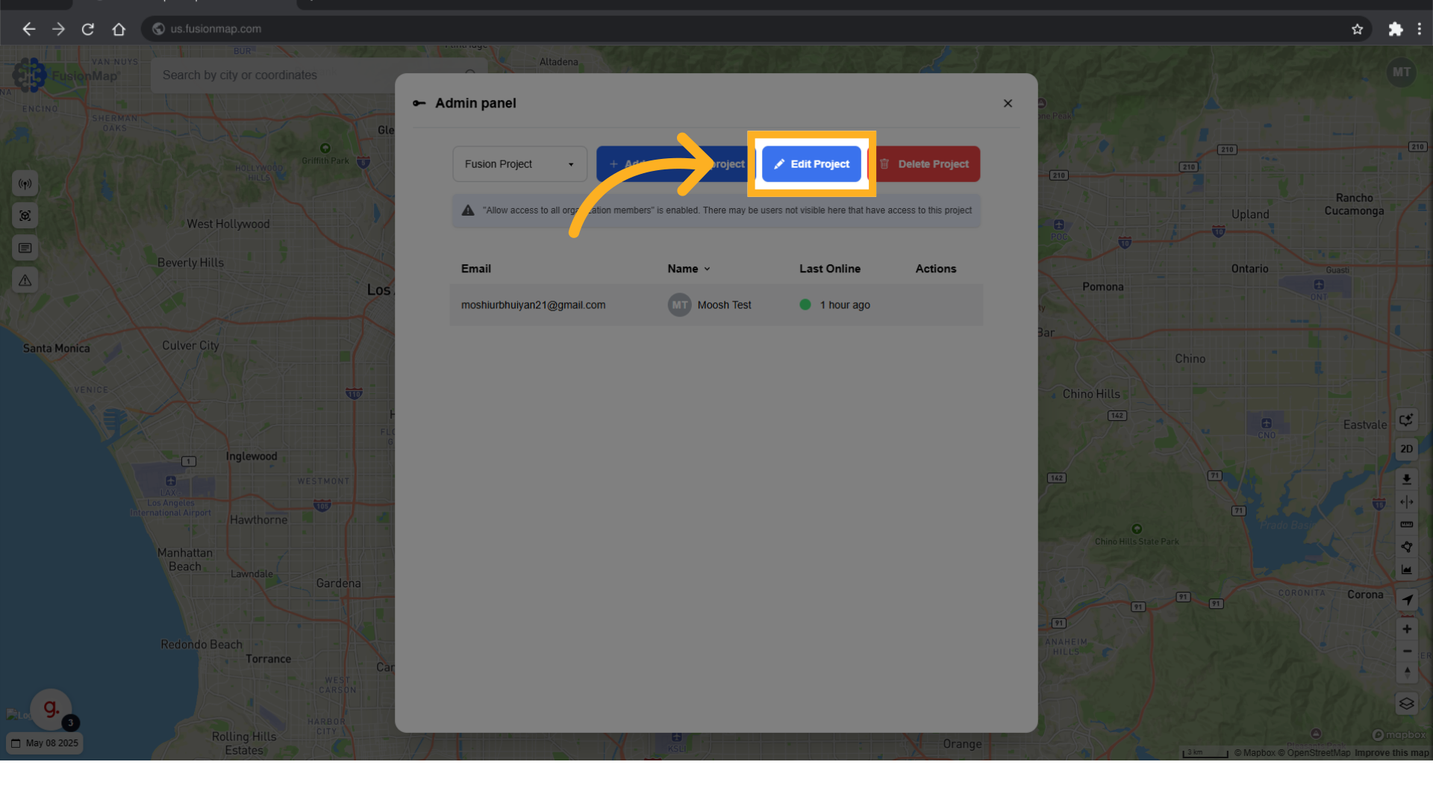Sort users by Name column arrow
The width and height of the screenshot is (1433, 806).
[707, 269]
